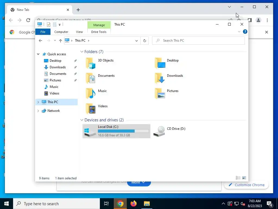Screen dimensions: 278x209
Task: Expand the This PC tree node arrow
Action: pyautogui.click(x=38, y=102)
